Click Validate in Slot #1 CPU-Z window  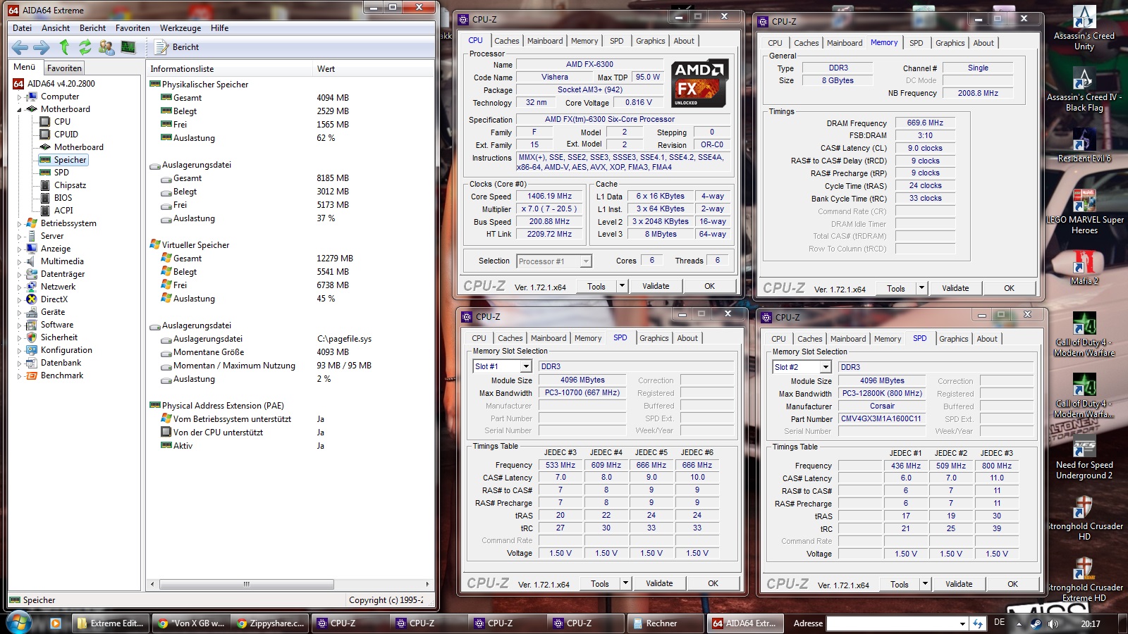point(659,583)
